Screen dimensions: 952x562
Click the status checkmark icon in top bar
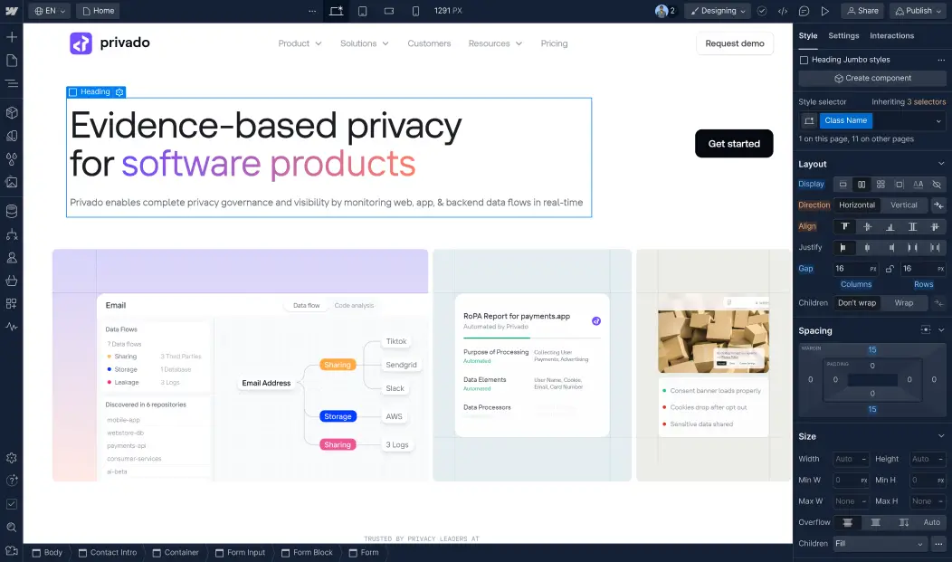pyautogui.click(x=762, y=11)
